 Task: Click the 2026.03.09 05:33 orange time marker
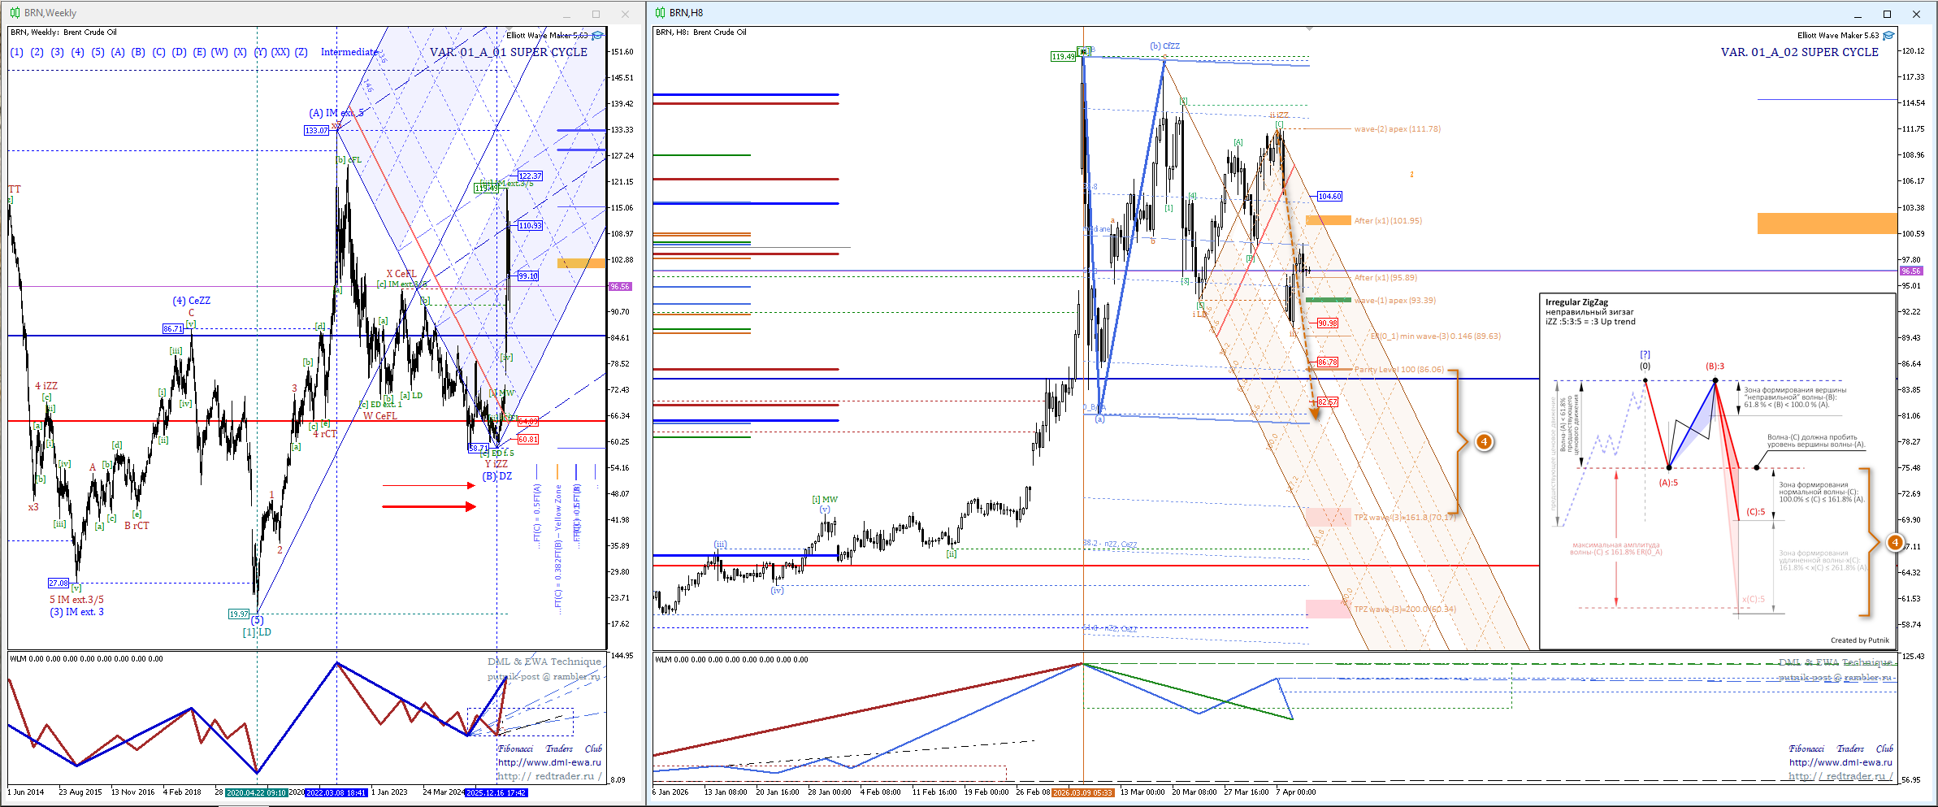coord(1082,792)
